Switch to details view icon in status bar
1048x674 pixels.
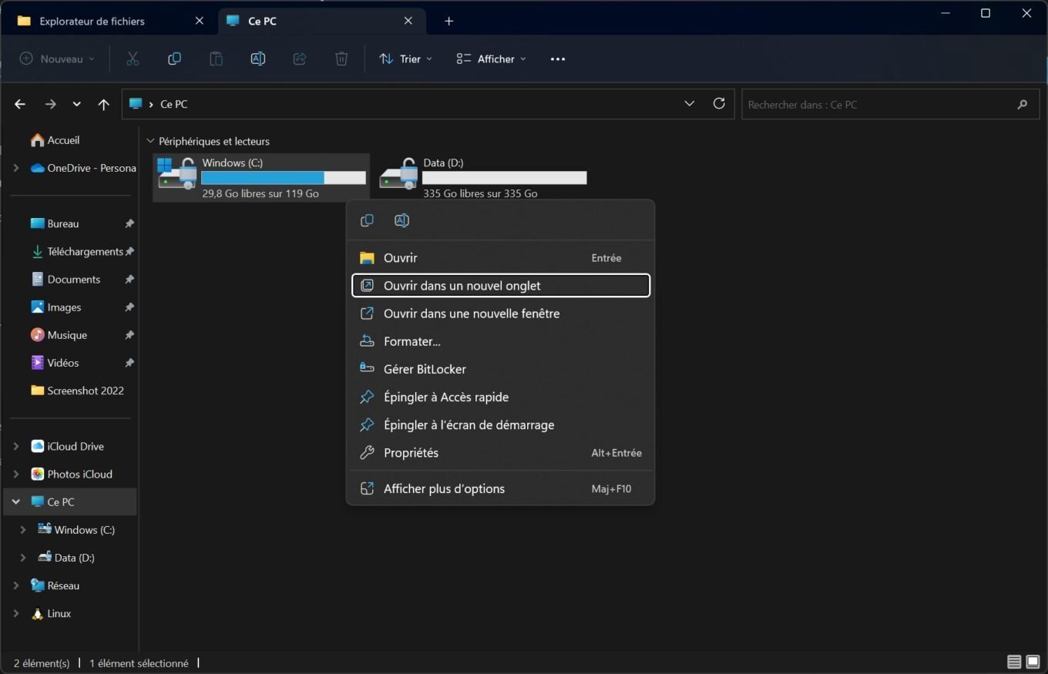1014,662
